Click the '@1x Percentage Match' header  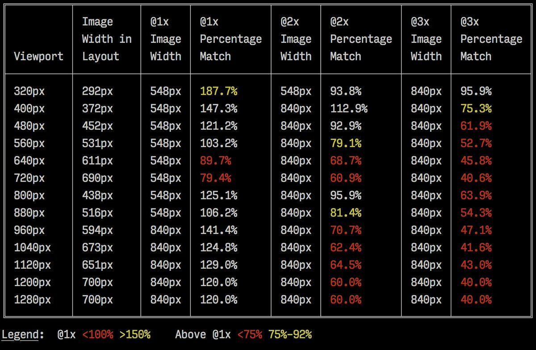(230, 39)
